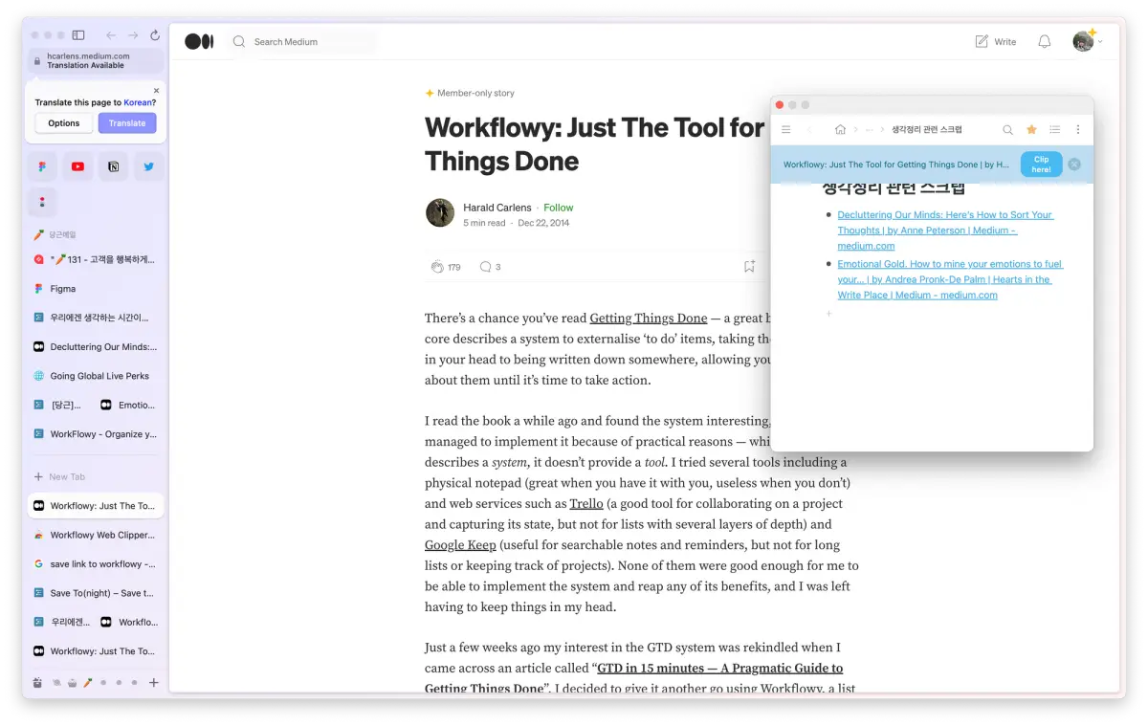
Task: Expand Workflowy breadcrumb ellipsis
Action: point(869,129)
